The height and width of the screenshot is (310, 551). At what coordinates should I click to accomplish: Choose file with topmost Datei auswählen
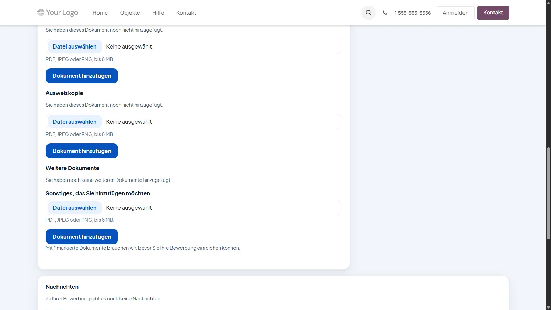[x=75, y=46]
